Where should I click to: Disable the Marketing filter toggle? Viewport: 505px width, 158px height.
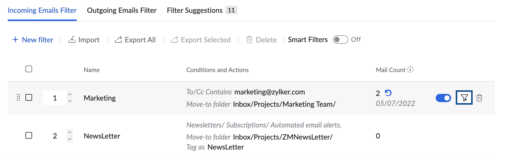443,98
